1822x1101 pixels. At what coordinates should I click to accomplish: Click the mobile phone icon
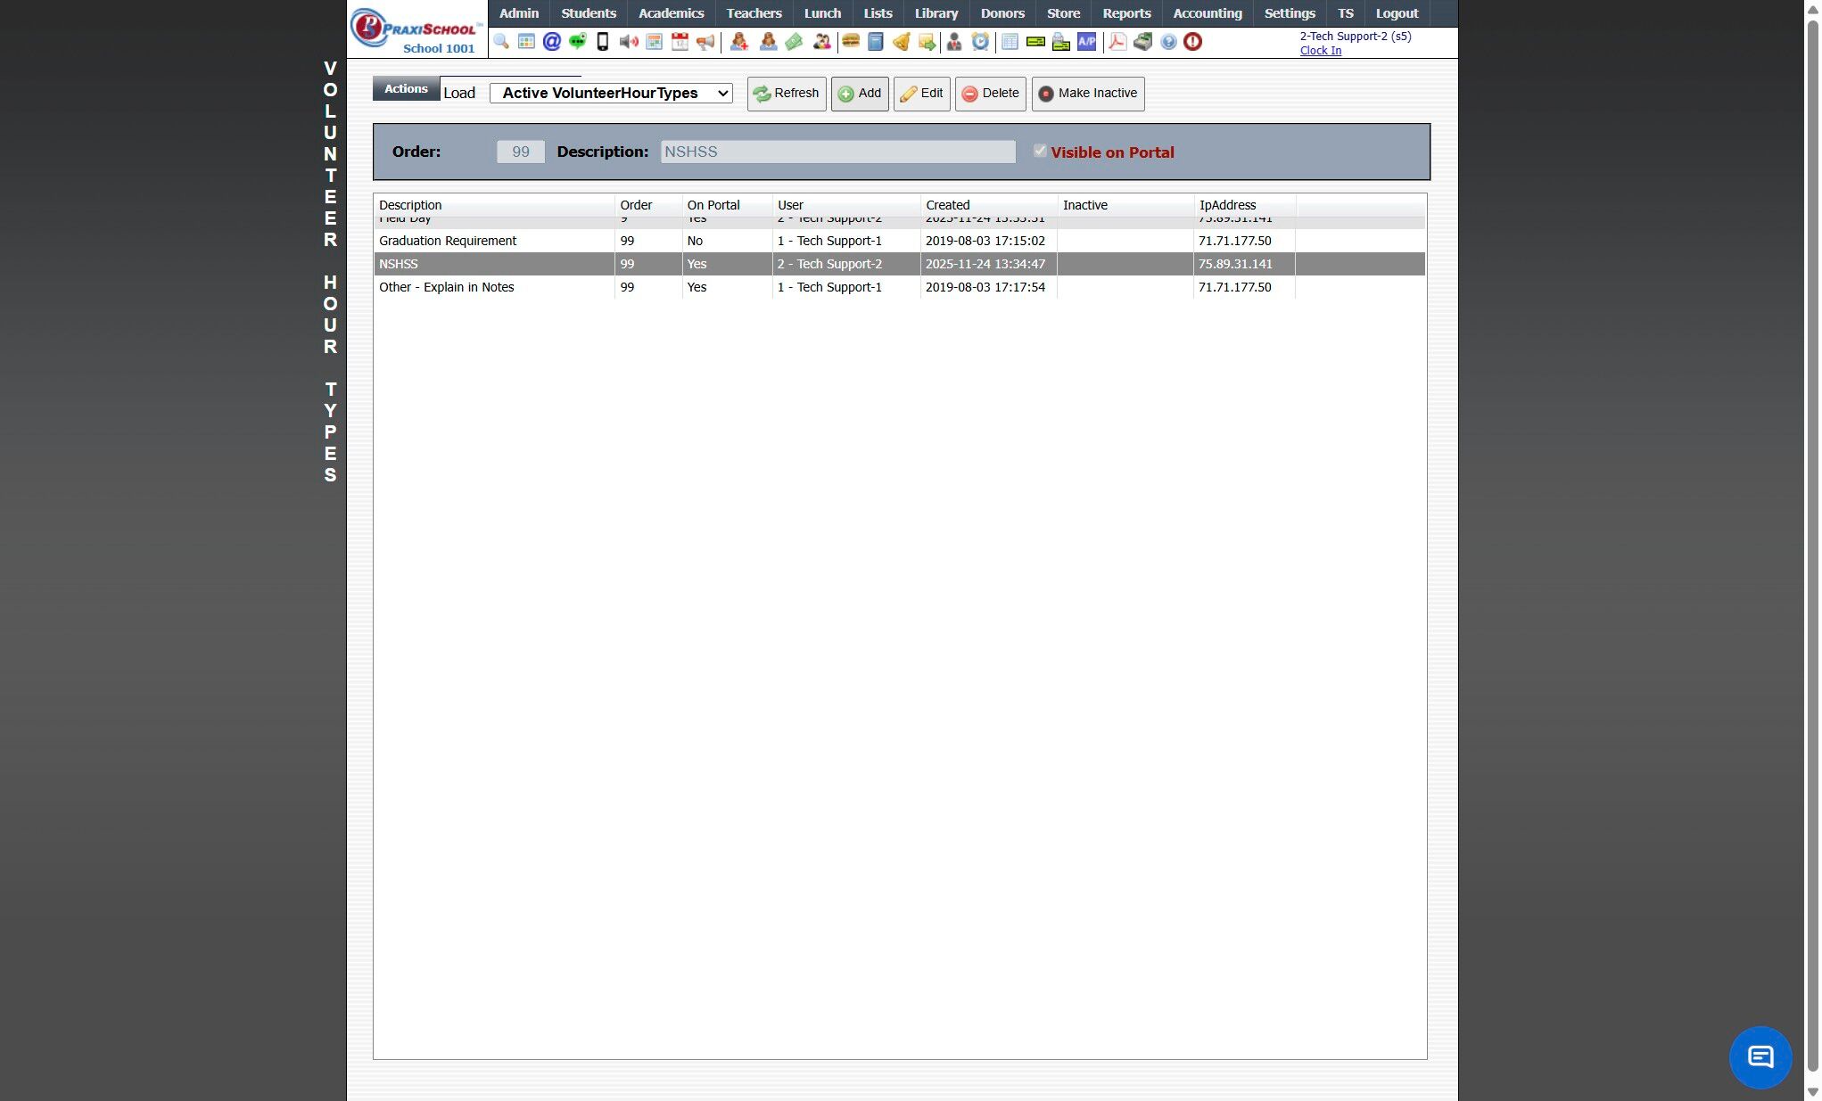click(x=603, y=42)
